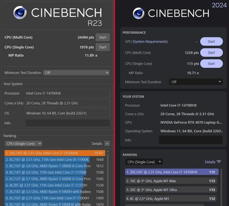Select Cinebench 2024 ranking row i7-14700HX
The height and width of the screenshot is (206, 229).
coord(172,172)
